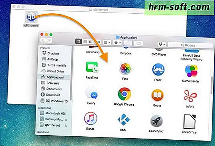The image size is (215, 146).
Task: Switch Finder to icon view
Action: tap(79, 42)
